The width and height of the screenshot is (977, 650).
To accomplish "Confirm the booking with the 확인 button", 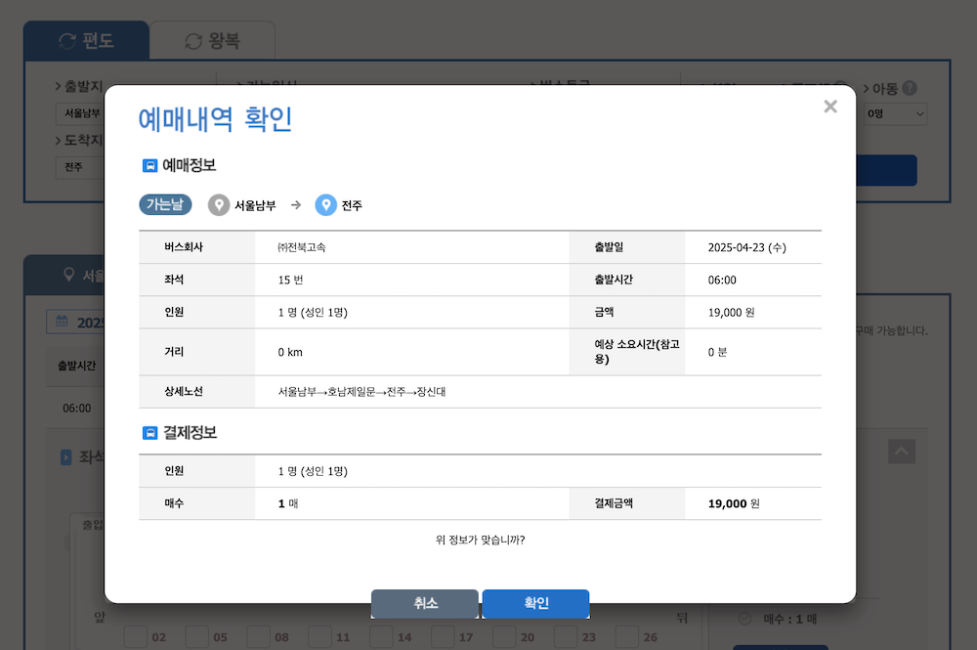I will [x=535, y=603].
